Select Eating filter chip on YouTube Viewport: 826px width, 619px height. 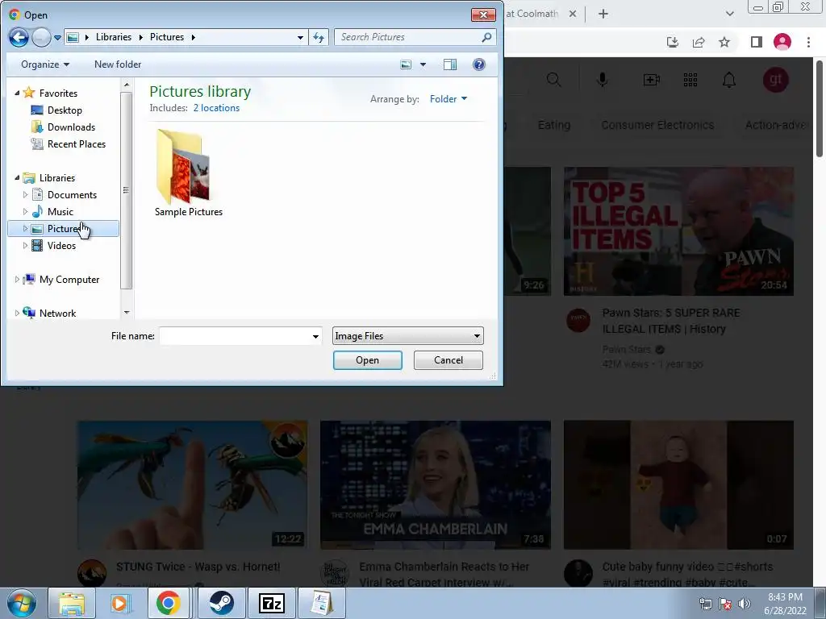tap(554, 125)
